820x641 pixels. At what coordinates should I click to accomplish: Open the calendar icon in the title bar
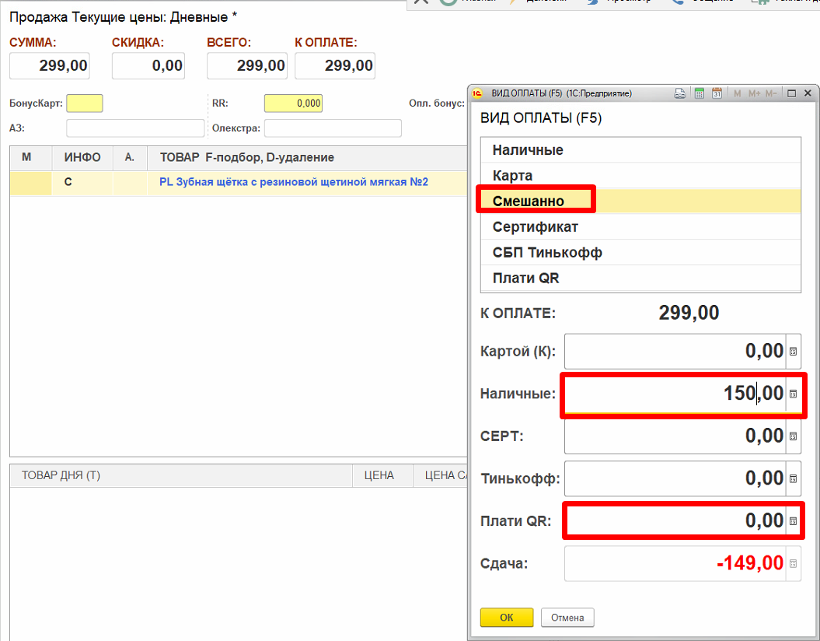coord(717,93)
